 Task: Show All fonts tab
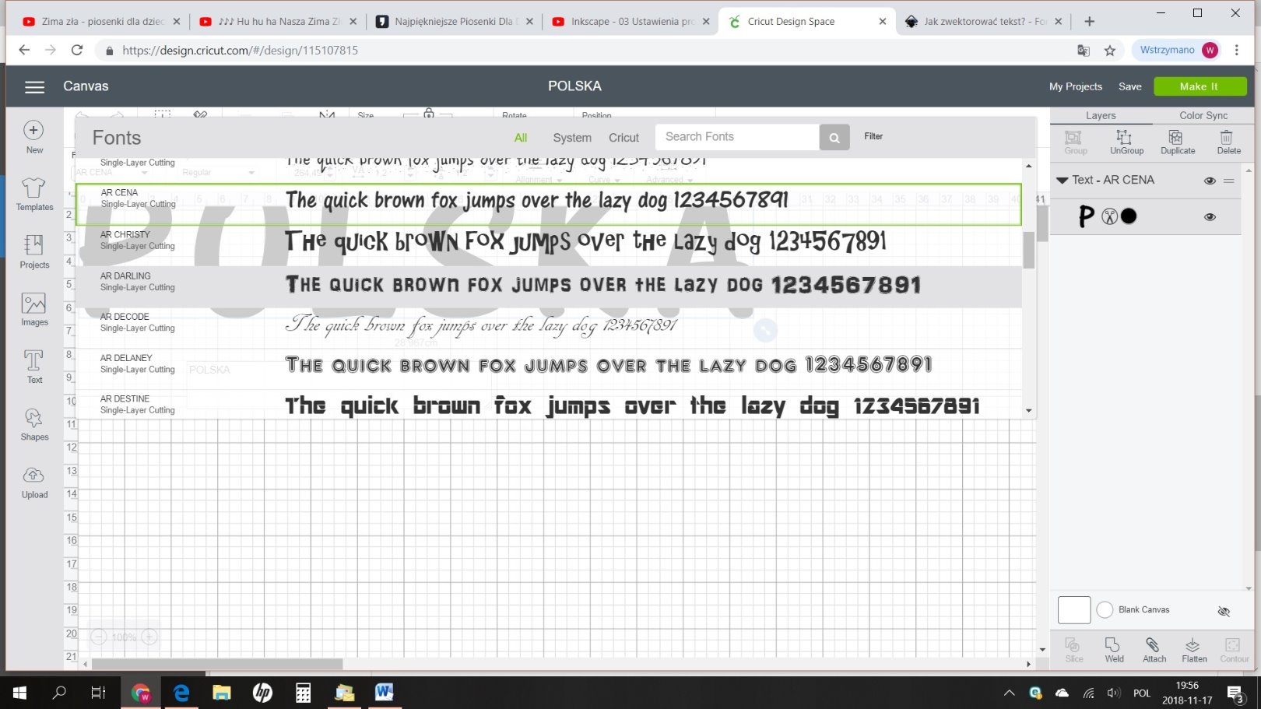(x=521, y=138)
